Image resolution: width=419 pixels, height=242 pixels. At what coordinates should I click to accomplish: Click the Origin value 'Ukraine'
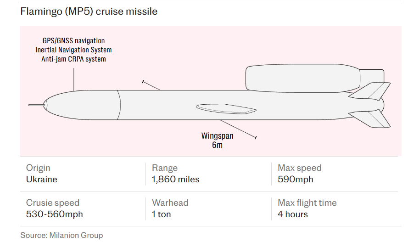pyautogui.click(x=42, y=180)
